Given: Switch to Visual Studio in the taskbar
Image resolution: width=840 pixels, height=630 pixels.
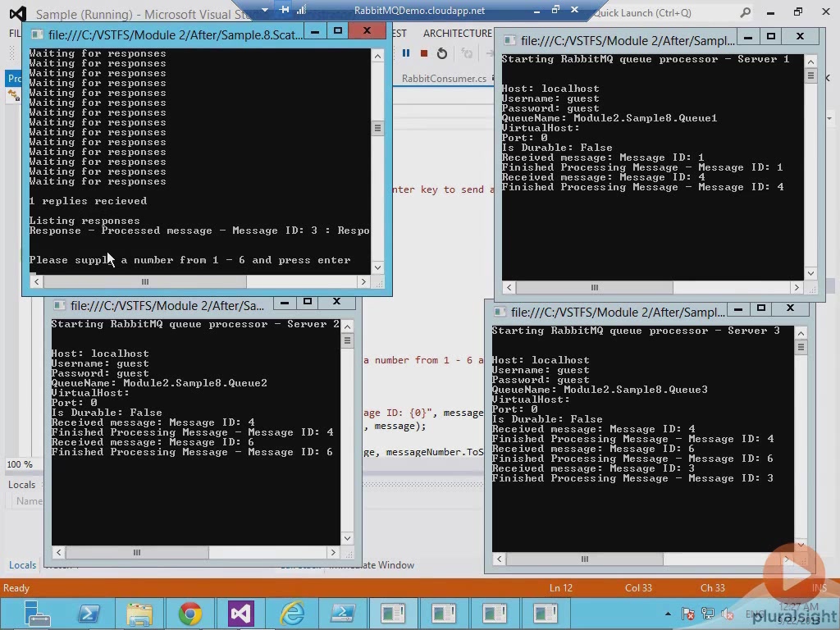Looking at the screenshot, I should [x=241, y=614].
